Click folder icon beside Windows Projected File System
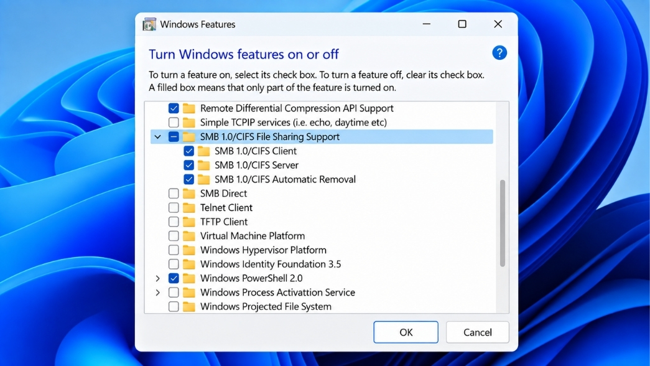The image size is (650, 366). pyautogui.click(x=189, y=306)
